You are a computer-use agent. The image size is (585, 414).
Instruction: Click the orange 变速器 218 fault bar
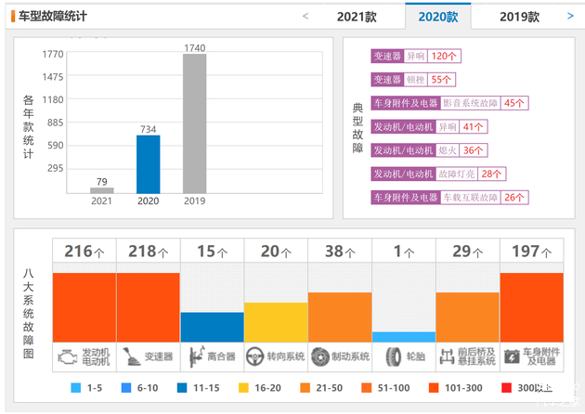(148, 306)
